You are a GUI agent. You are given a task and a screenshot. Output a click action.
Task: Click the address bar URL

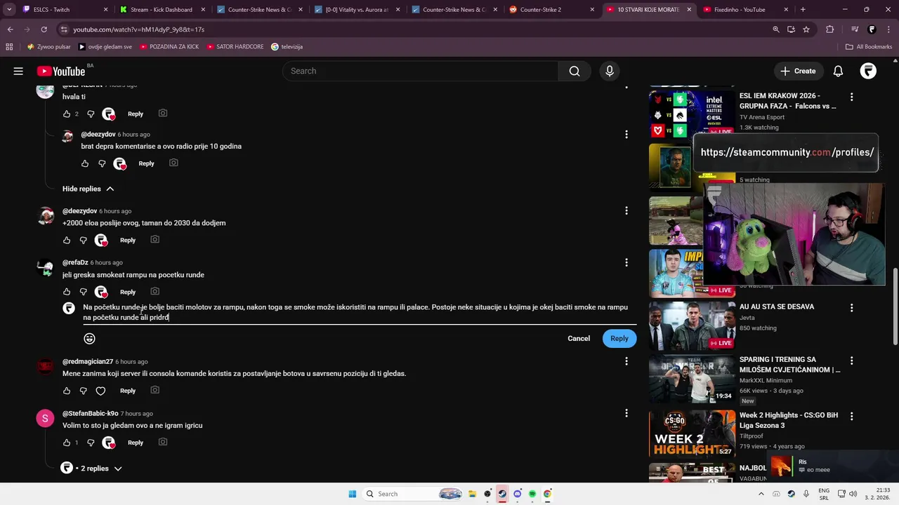point(138,29)
